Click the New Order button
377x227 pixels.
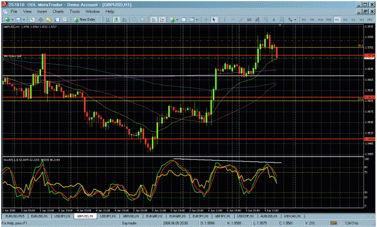point(84,20)
